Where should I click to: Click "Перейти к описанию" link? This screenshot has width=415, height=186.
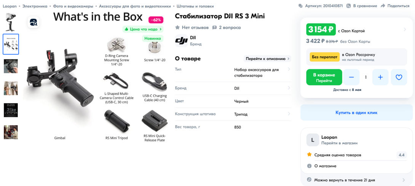point(267,59)
